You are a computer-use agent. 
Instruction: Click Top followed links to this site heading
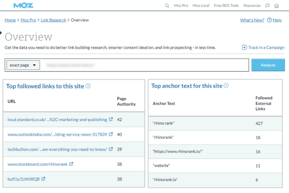click(45, 86)
